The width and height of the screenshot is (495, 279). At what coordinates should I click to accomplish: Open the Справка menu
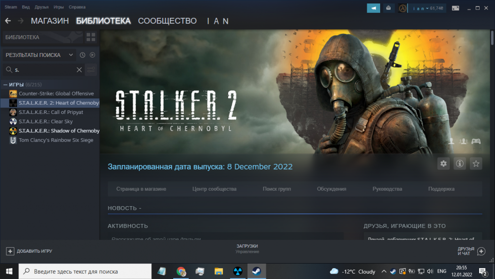point(77,7)
